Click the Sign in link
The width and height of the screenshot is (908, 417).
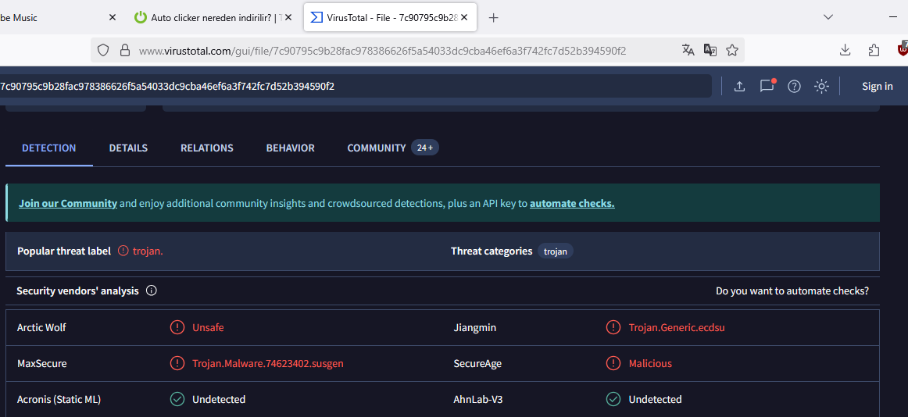pyautogui.click(x=878, y=86)
